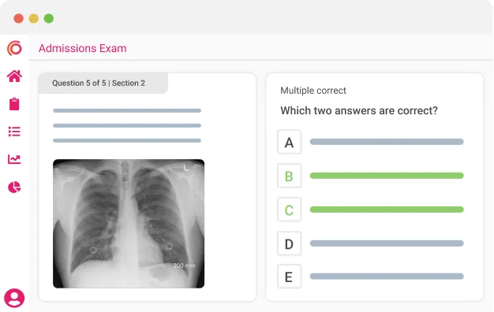
Task: Click the green answer bar for B
Action: [x=387, y=176]
